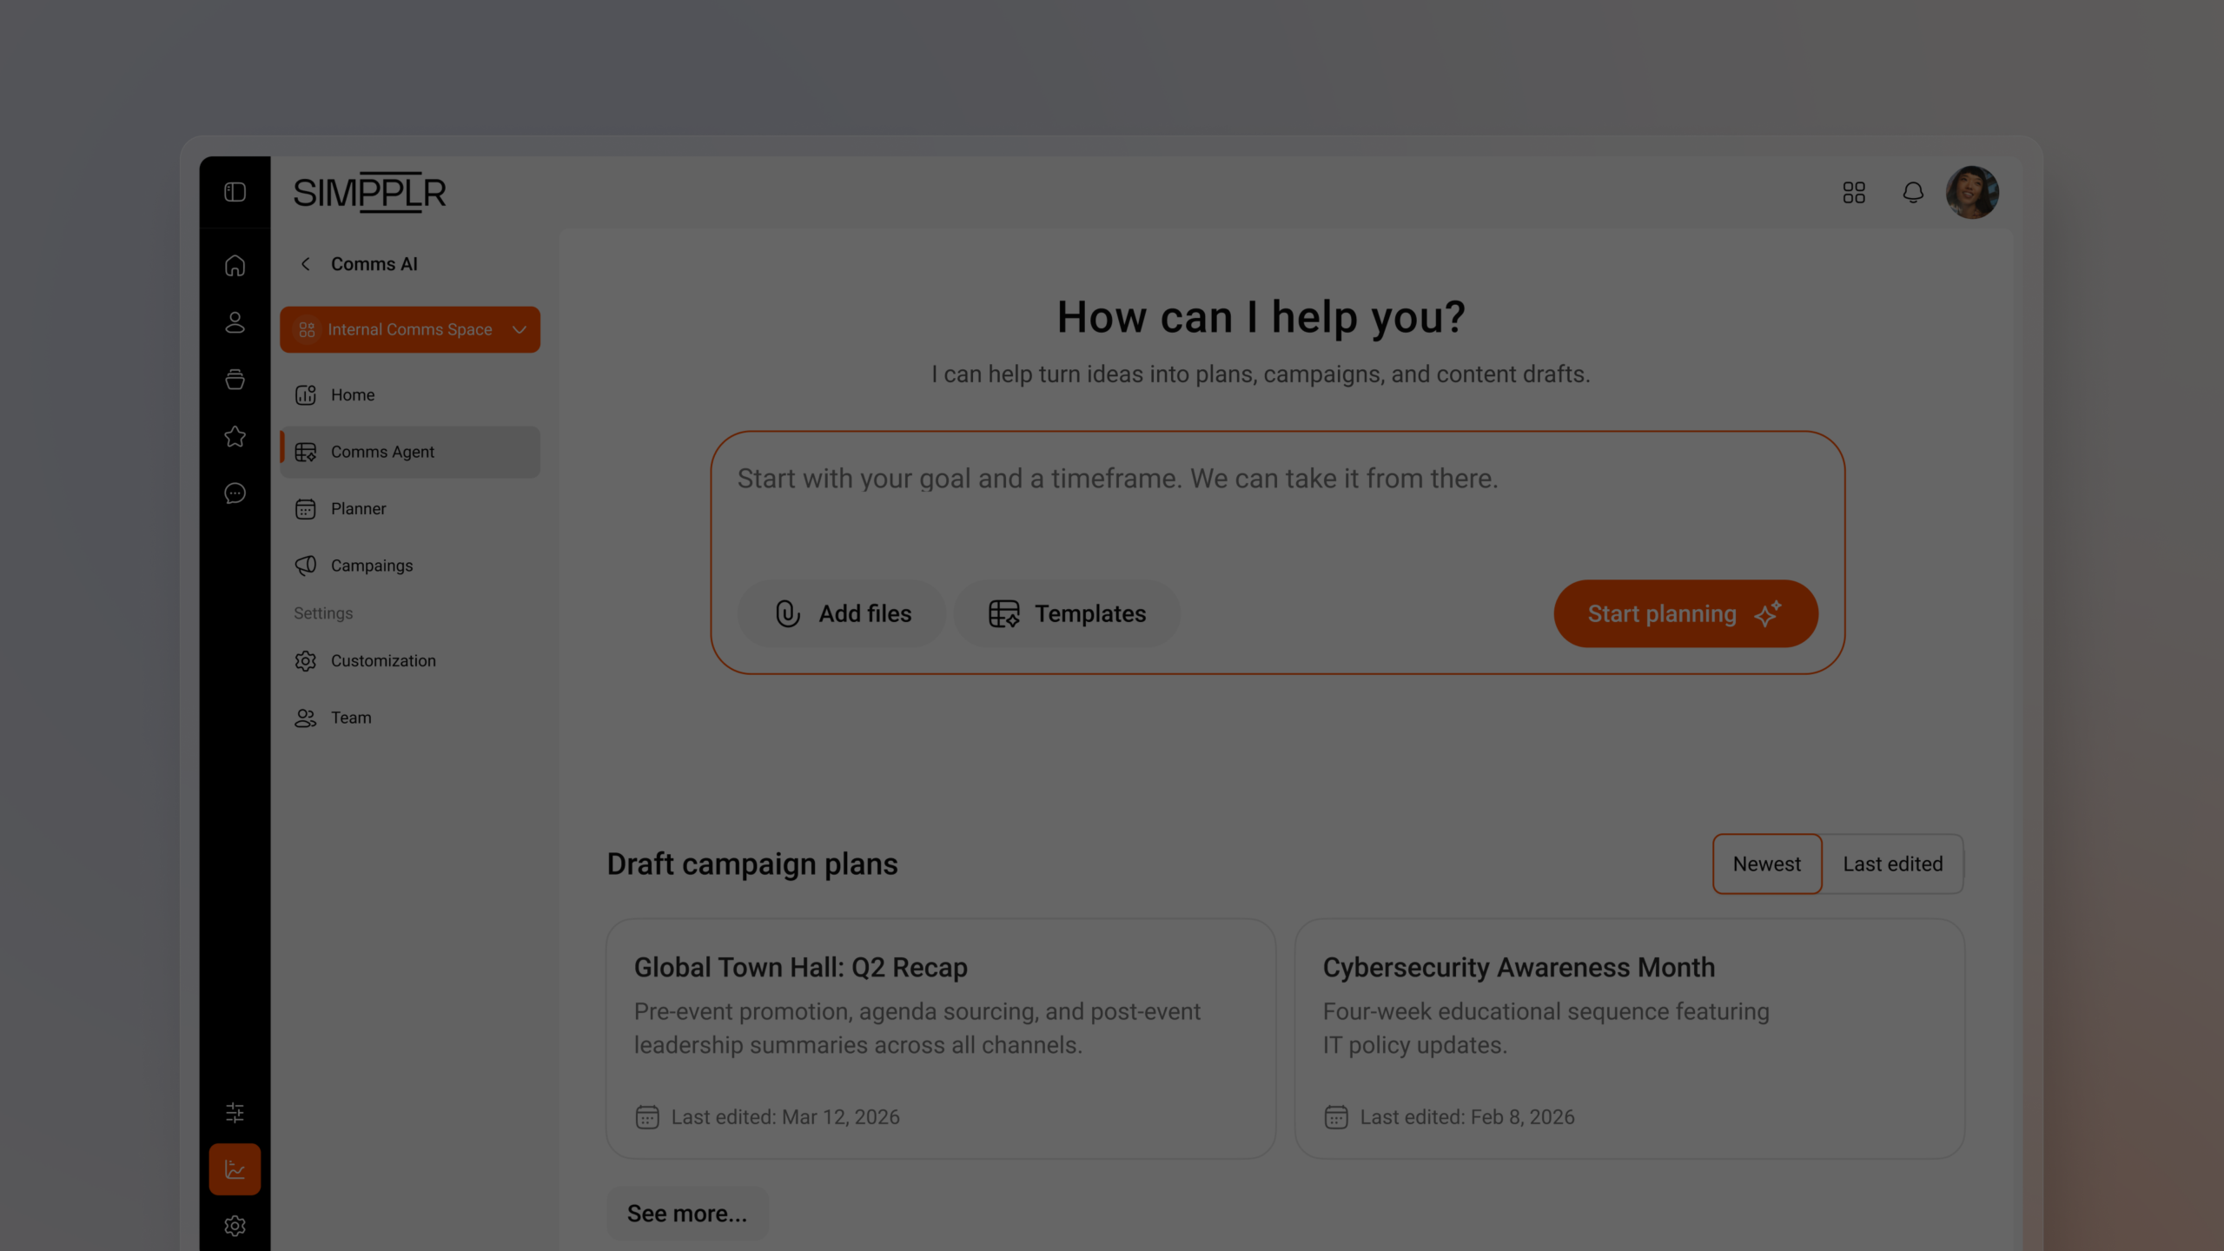Switch sorting to Last edited
This screenshot has width=2224, height=1251.
1893,864
